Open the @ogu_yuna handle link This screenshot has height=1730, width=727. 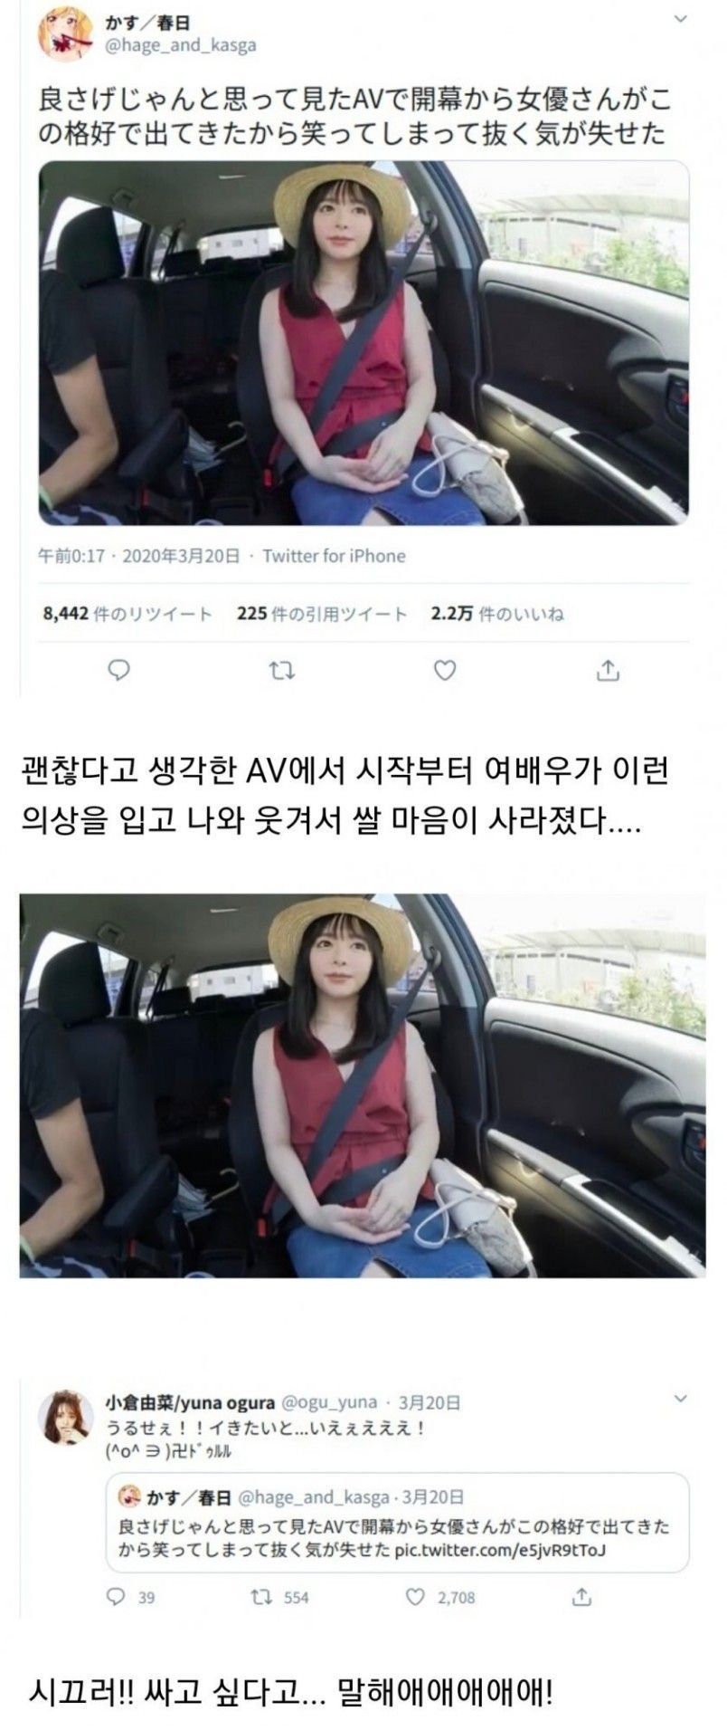pos(329,1402)
